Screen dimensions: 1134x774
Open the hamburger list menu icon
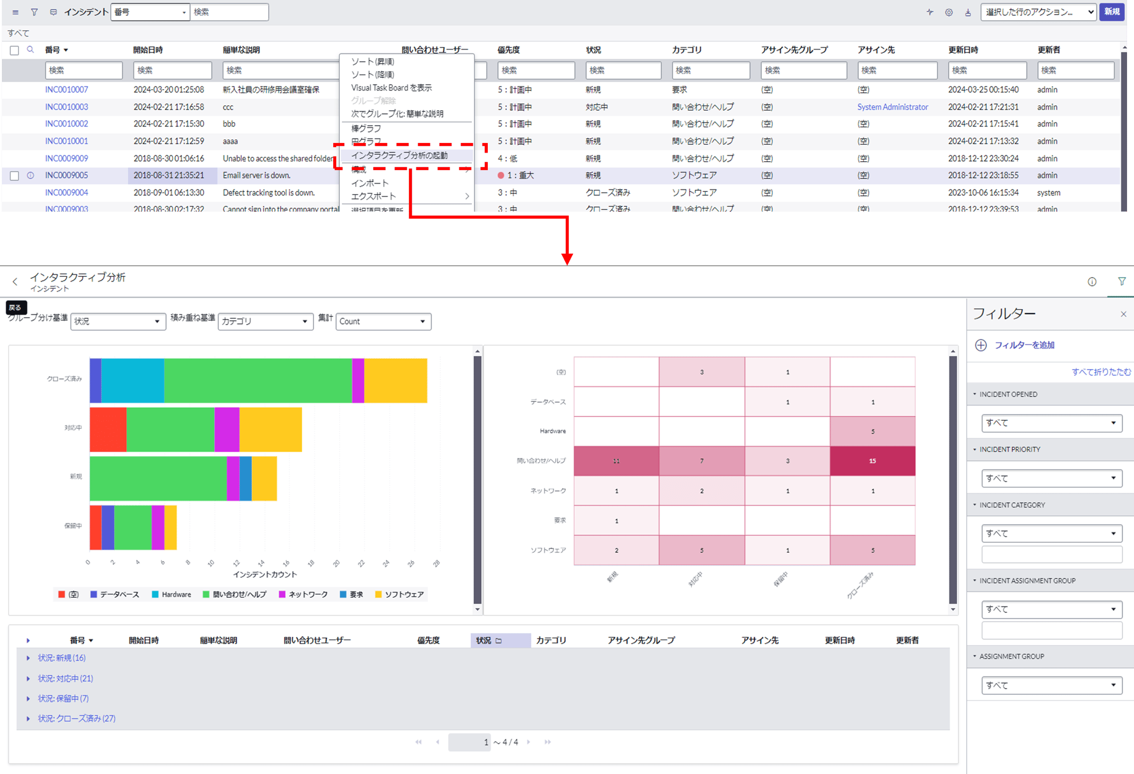15,12
